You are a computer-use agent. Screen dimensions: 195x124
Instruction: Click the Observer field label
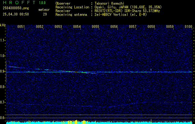[x=63, y=3]
